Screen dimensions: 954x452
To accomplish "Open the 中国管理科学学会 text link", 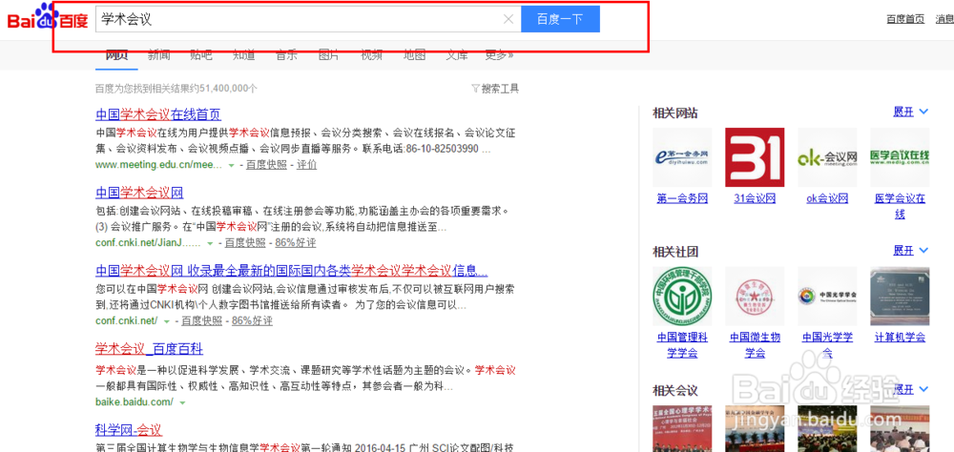I will [x=682, y=345].
